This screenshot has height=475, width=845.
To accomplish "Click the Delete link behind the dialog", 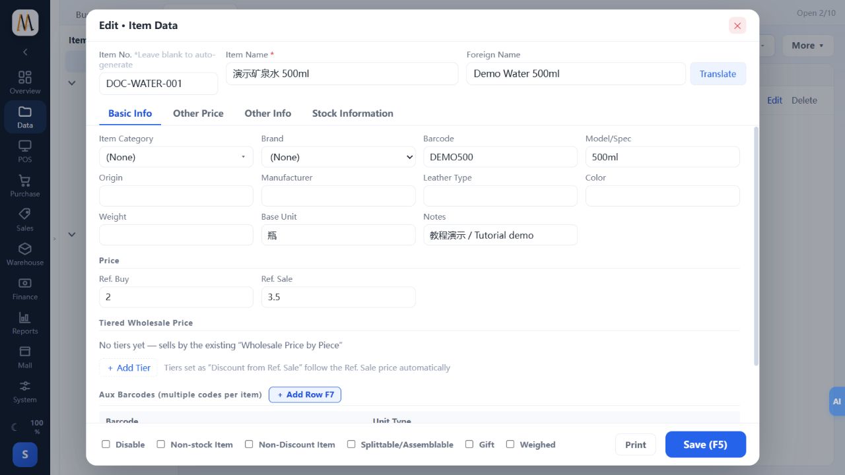I will [804, 100].
